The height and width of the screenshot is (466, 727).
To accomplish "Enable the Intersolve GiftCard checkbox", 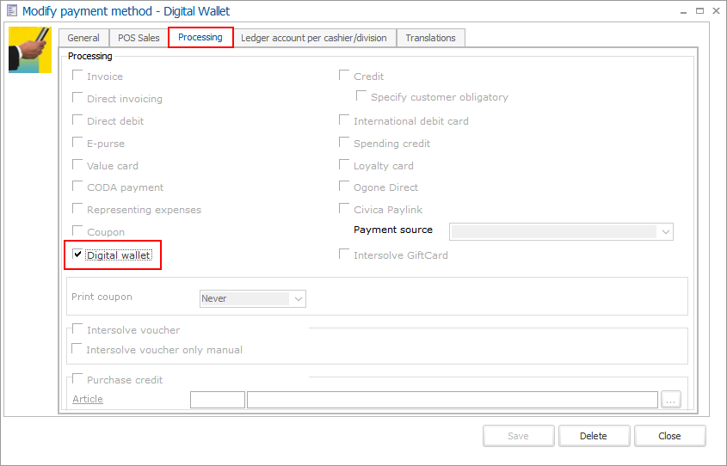I will click(345, 254).
